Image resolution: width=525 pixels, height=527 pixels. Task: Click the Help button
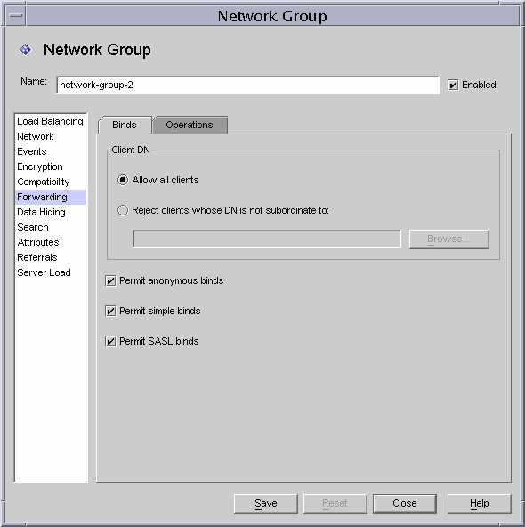tap(480, 504)
